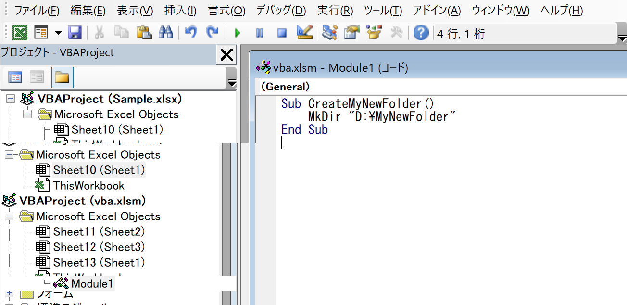Image resolution: width=627 pixels, height=305 pixels.
Task: Collapse the VBAProject (Sample.xlsx) node
Action: (11, 99)
